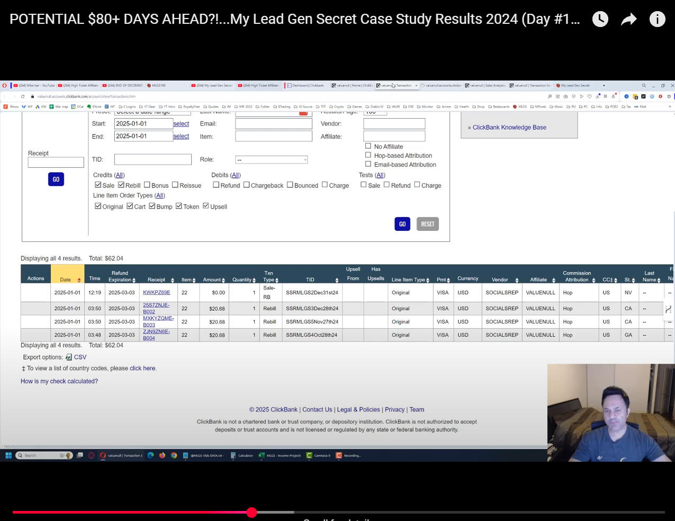Open receipt link ZJN9ZN6E-B004
This screenshot has height=521, width=675.
(157, 335)
